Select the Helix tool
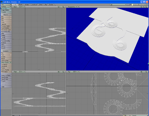 (6, 45)
